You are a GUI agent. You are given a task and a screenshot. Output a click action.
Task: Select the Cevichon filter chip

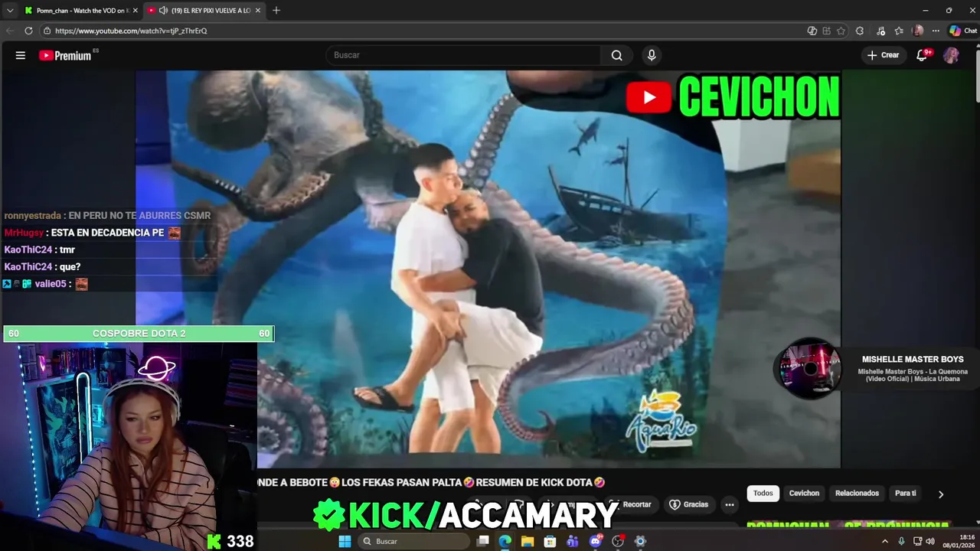coord(804,494)
